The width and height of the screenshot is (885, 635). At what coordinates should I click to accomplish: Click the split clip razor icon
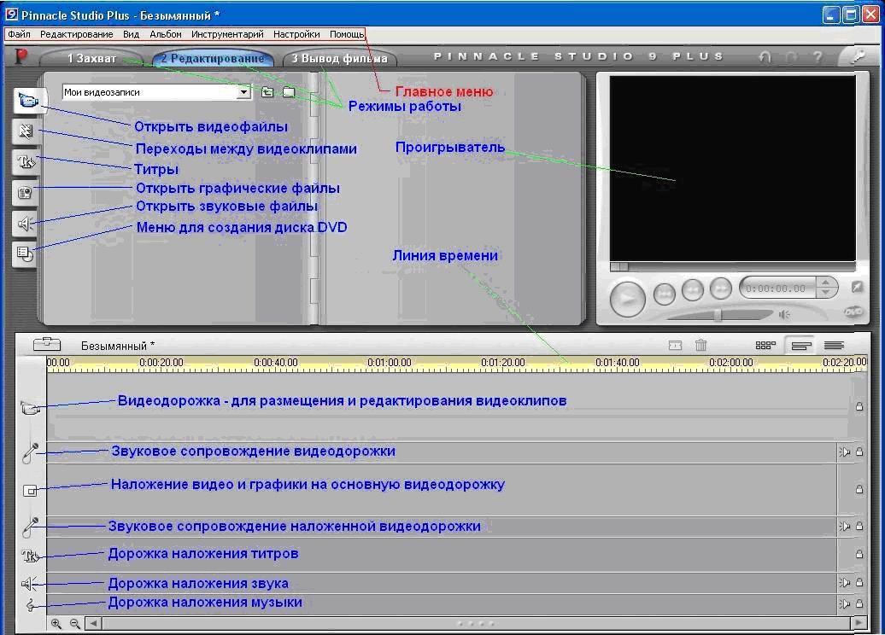click(x=675, y=345)
